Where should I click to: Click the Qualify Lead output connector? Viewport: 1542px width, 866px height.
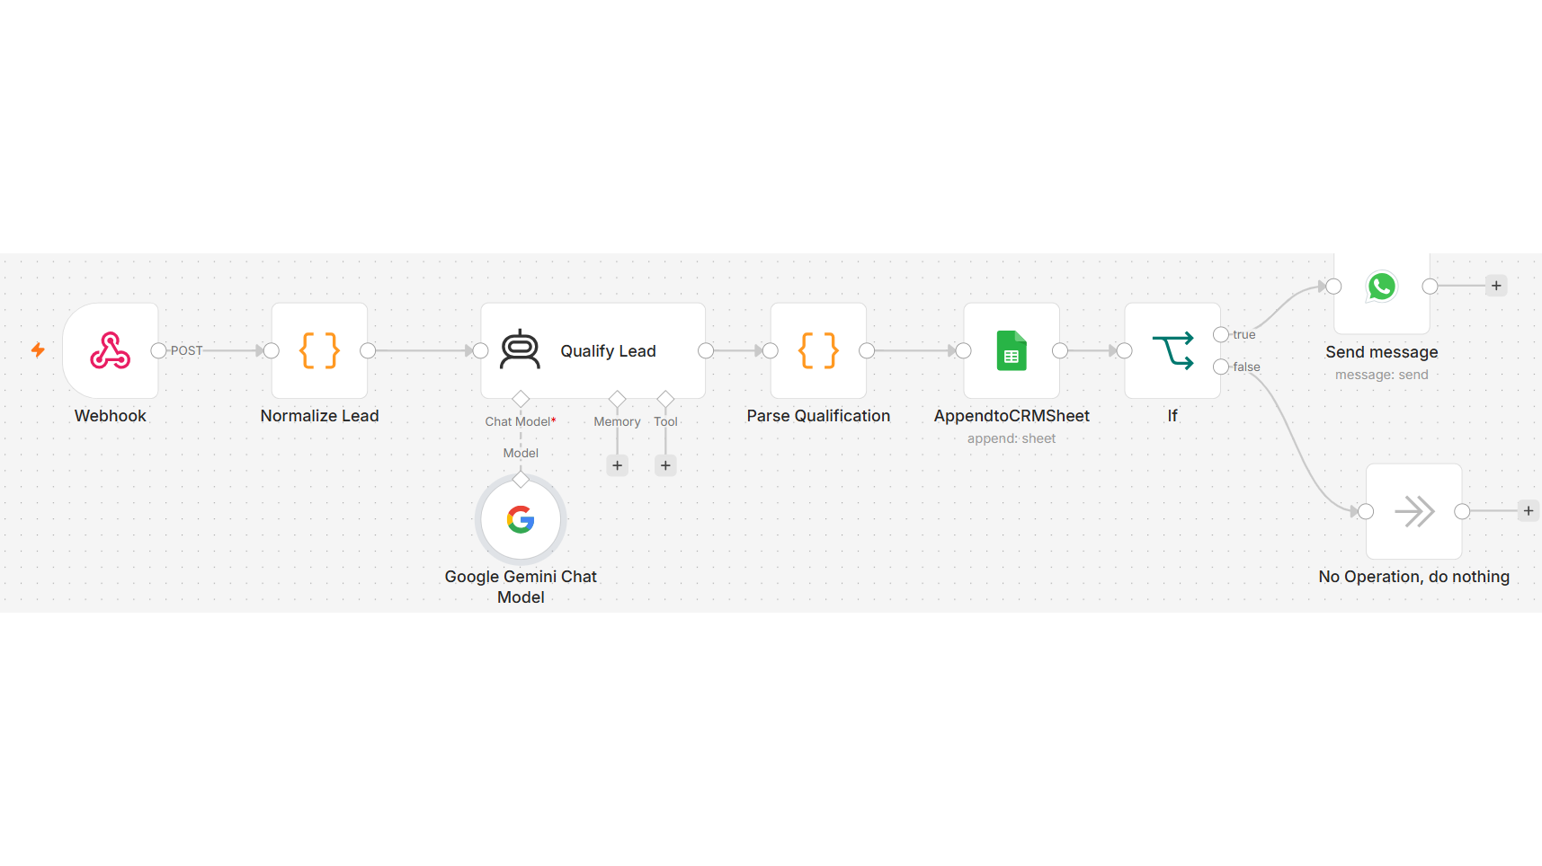(x=706, y=350)
